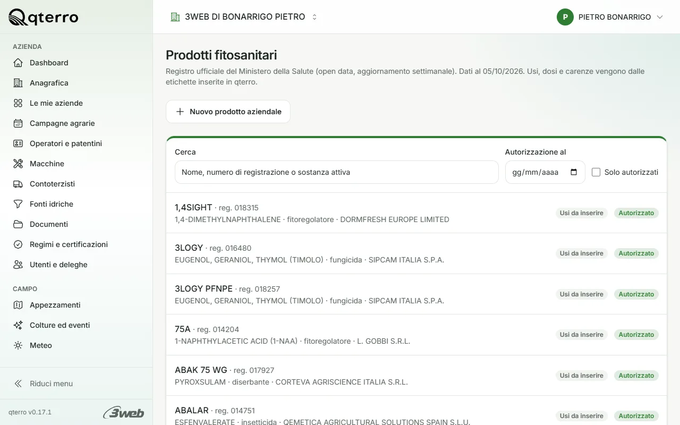Click the 75A product name
This screenshot has height=425, width=680.
pyautogui.click(x=183, y=329)
